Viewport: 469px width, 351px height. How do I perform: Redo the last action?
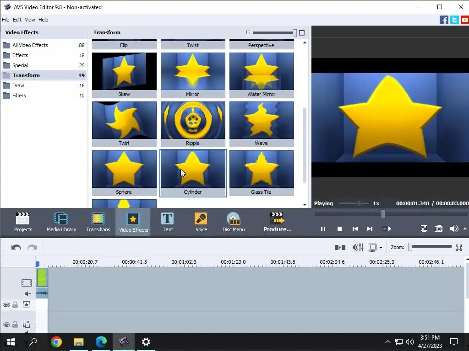pos(33,247)
